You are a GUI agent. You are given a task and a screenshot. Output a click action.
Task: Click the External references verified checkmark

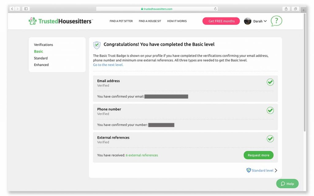270,139
